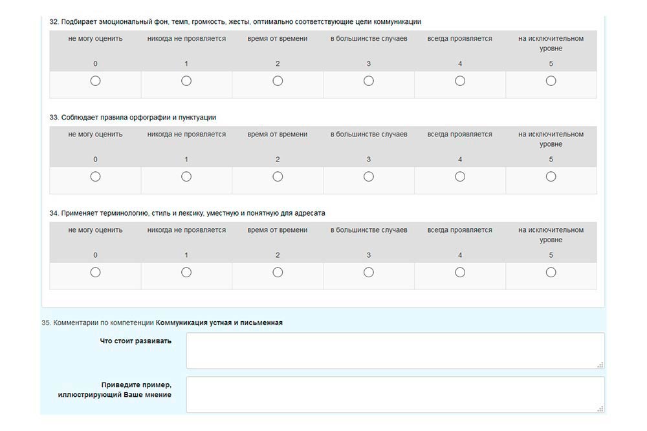Focus the "Приведите пример" text area
This screenshot has height=431, width=647.
pyautogui.click(x=395, y=394)
